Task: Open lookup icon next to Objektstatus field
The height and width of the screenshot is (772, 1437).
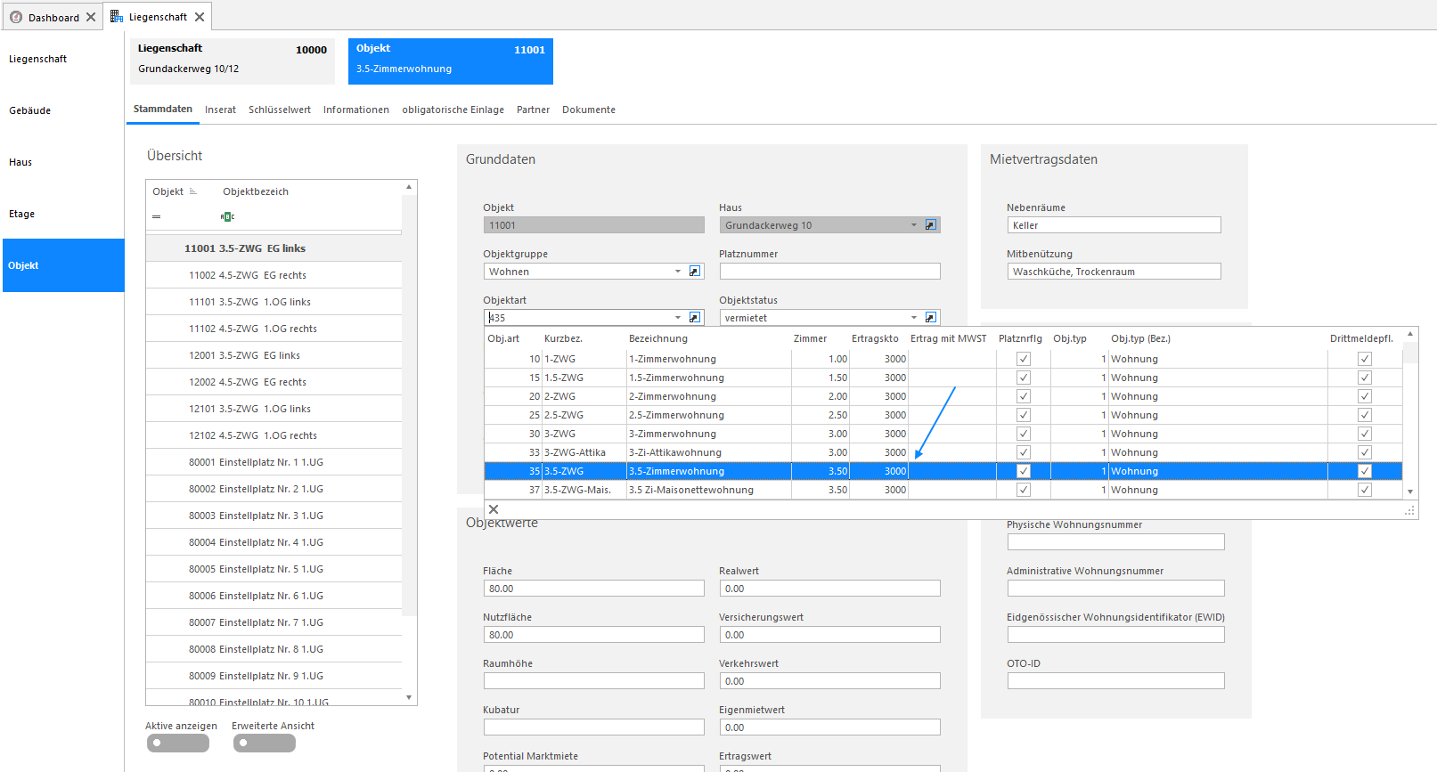Action: point(931,318)
